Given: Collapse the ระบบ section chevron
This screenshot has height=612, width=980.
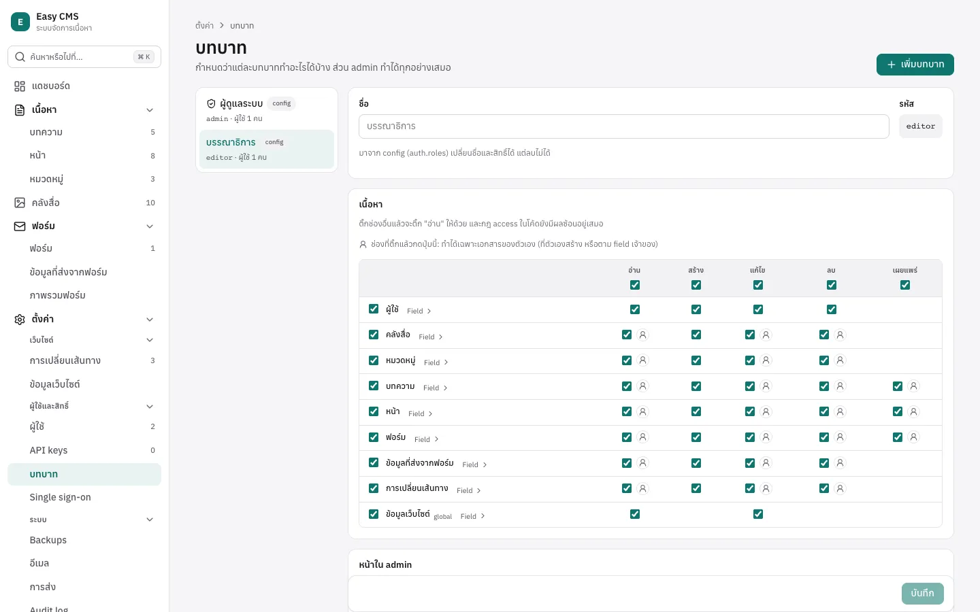Looking at the screenshot, I should (x=150, y=520).
